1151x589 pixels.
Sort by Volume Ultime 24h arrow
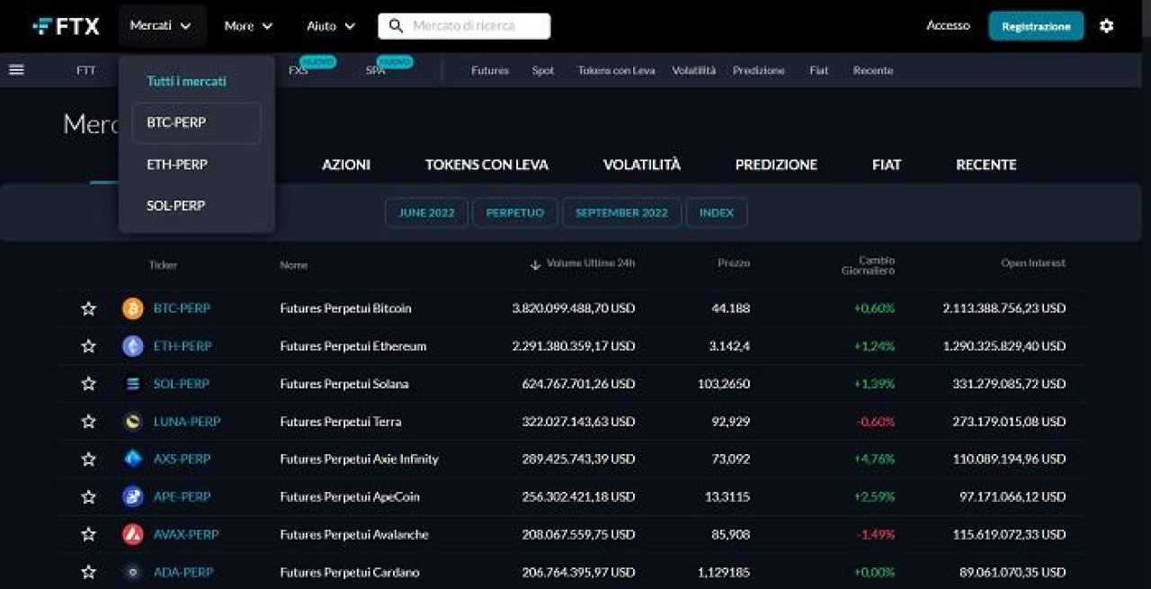[536, 264]
